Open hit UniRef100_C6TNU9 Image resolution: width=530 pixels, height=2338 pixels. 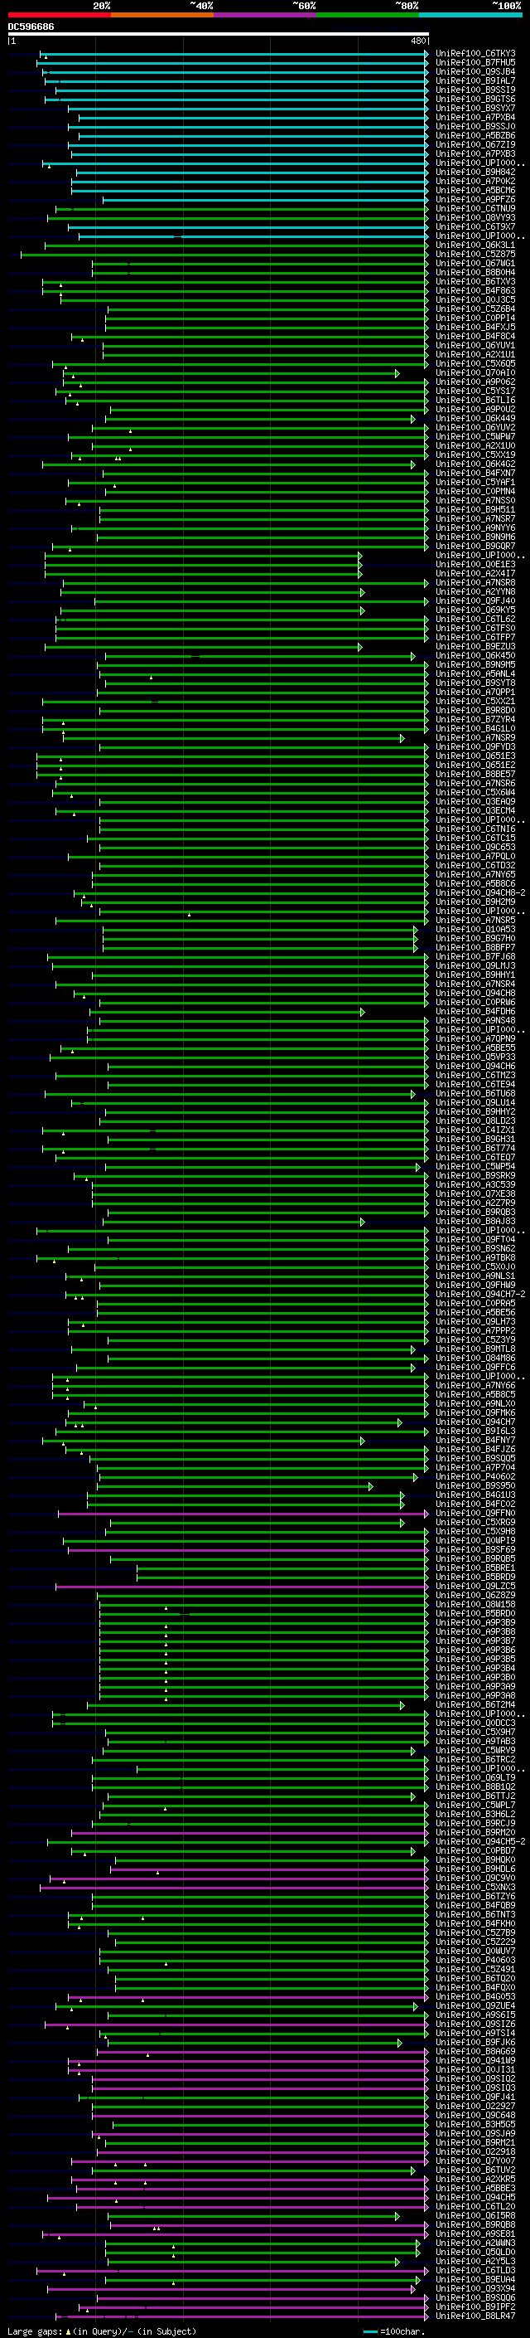pyautogui.click(x=475, y=209)
